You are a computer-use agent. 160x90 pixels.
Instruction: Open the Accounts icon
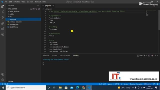tap(3, 74)
